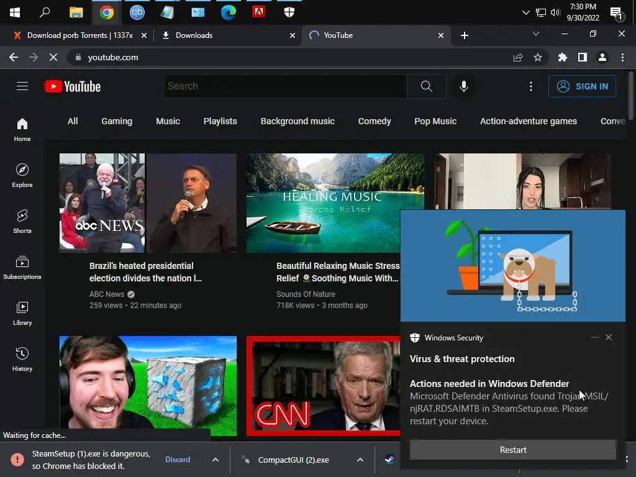Open taskbar search magnifier
Image resolution: width=636 pixels, height=477 pixels.
click(x=45, y=12)
